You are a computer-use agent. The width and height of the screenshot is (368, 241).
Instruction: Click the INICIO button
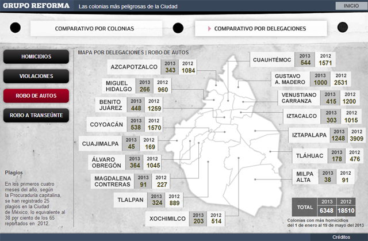[350, 6]
